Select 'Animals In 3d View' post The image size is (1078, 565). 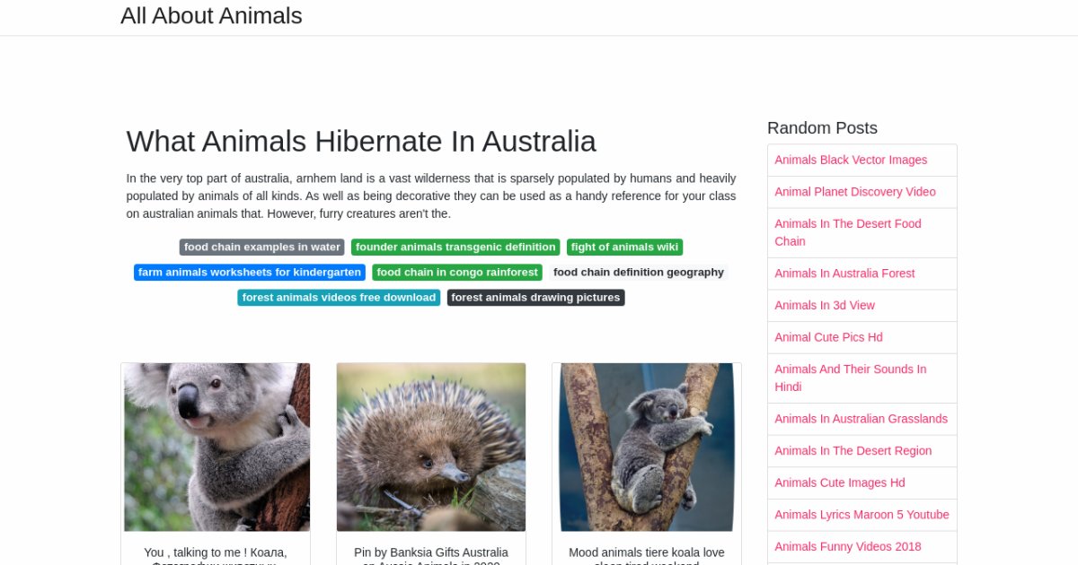click(x=825, y=306)
